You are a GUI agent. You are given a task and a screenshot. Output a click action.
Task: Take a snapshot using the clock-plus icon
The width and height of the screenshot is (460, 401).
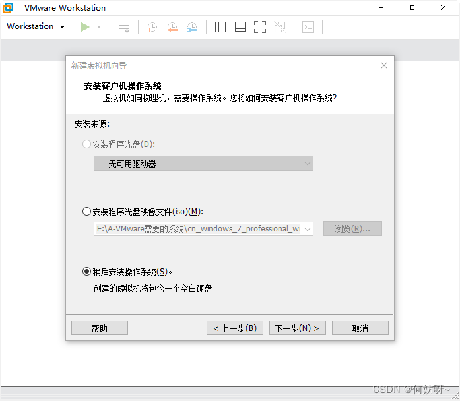click(x=152, y=27)
